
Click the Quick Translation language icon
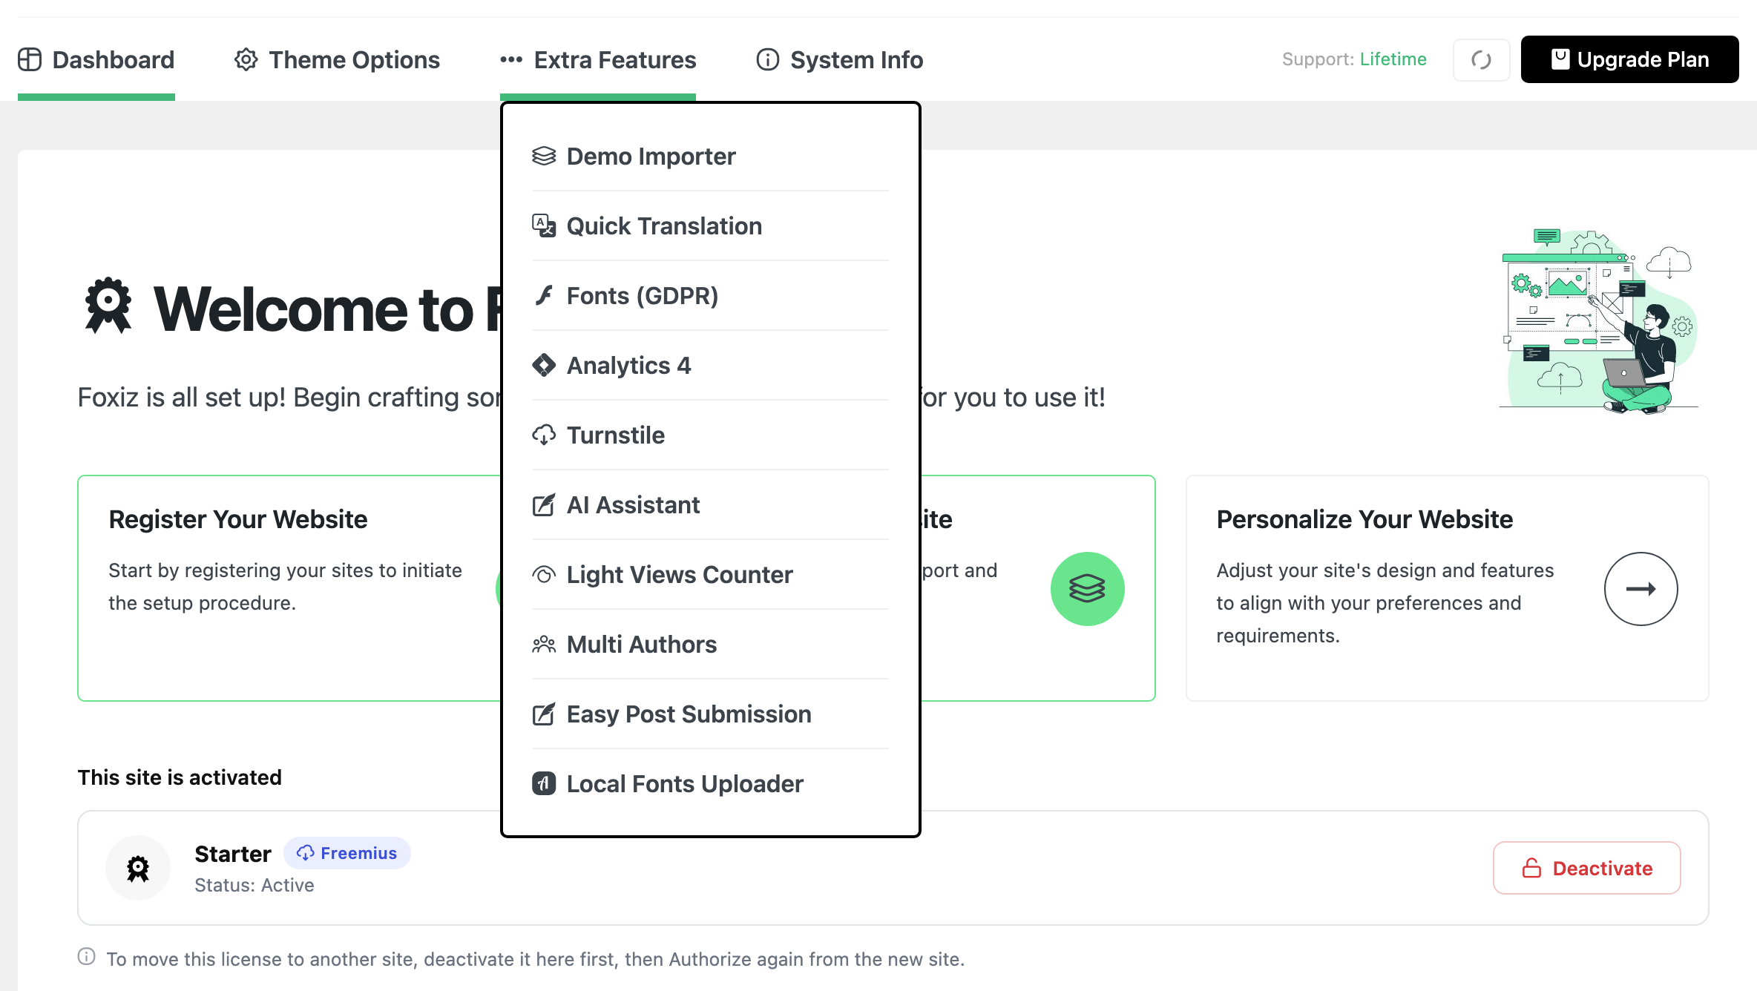tap(544, 225)
